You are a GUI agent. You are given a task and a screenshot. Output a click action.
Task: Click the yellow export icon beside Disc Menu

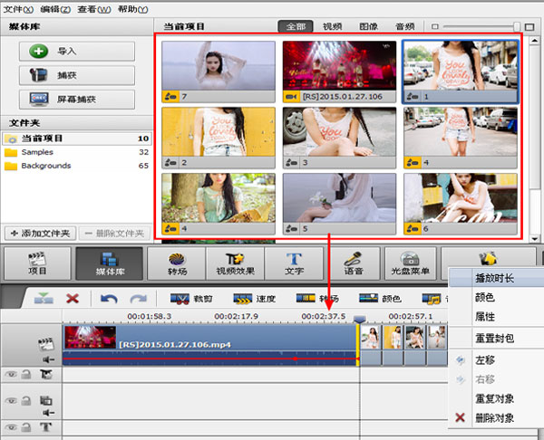(x=488, y=258)
